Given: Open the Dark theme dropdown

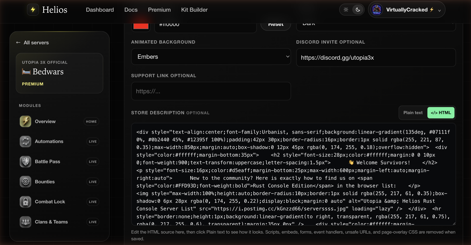Looking at the screenshot, I should (376, 27).
